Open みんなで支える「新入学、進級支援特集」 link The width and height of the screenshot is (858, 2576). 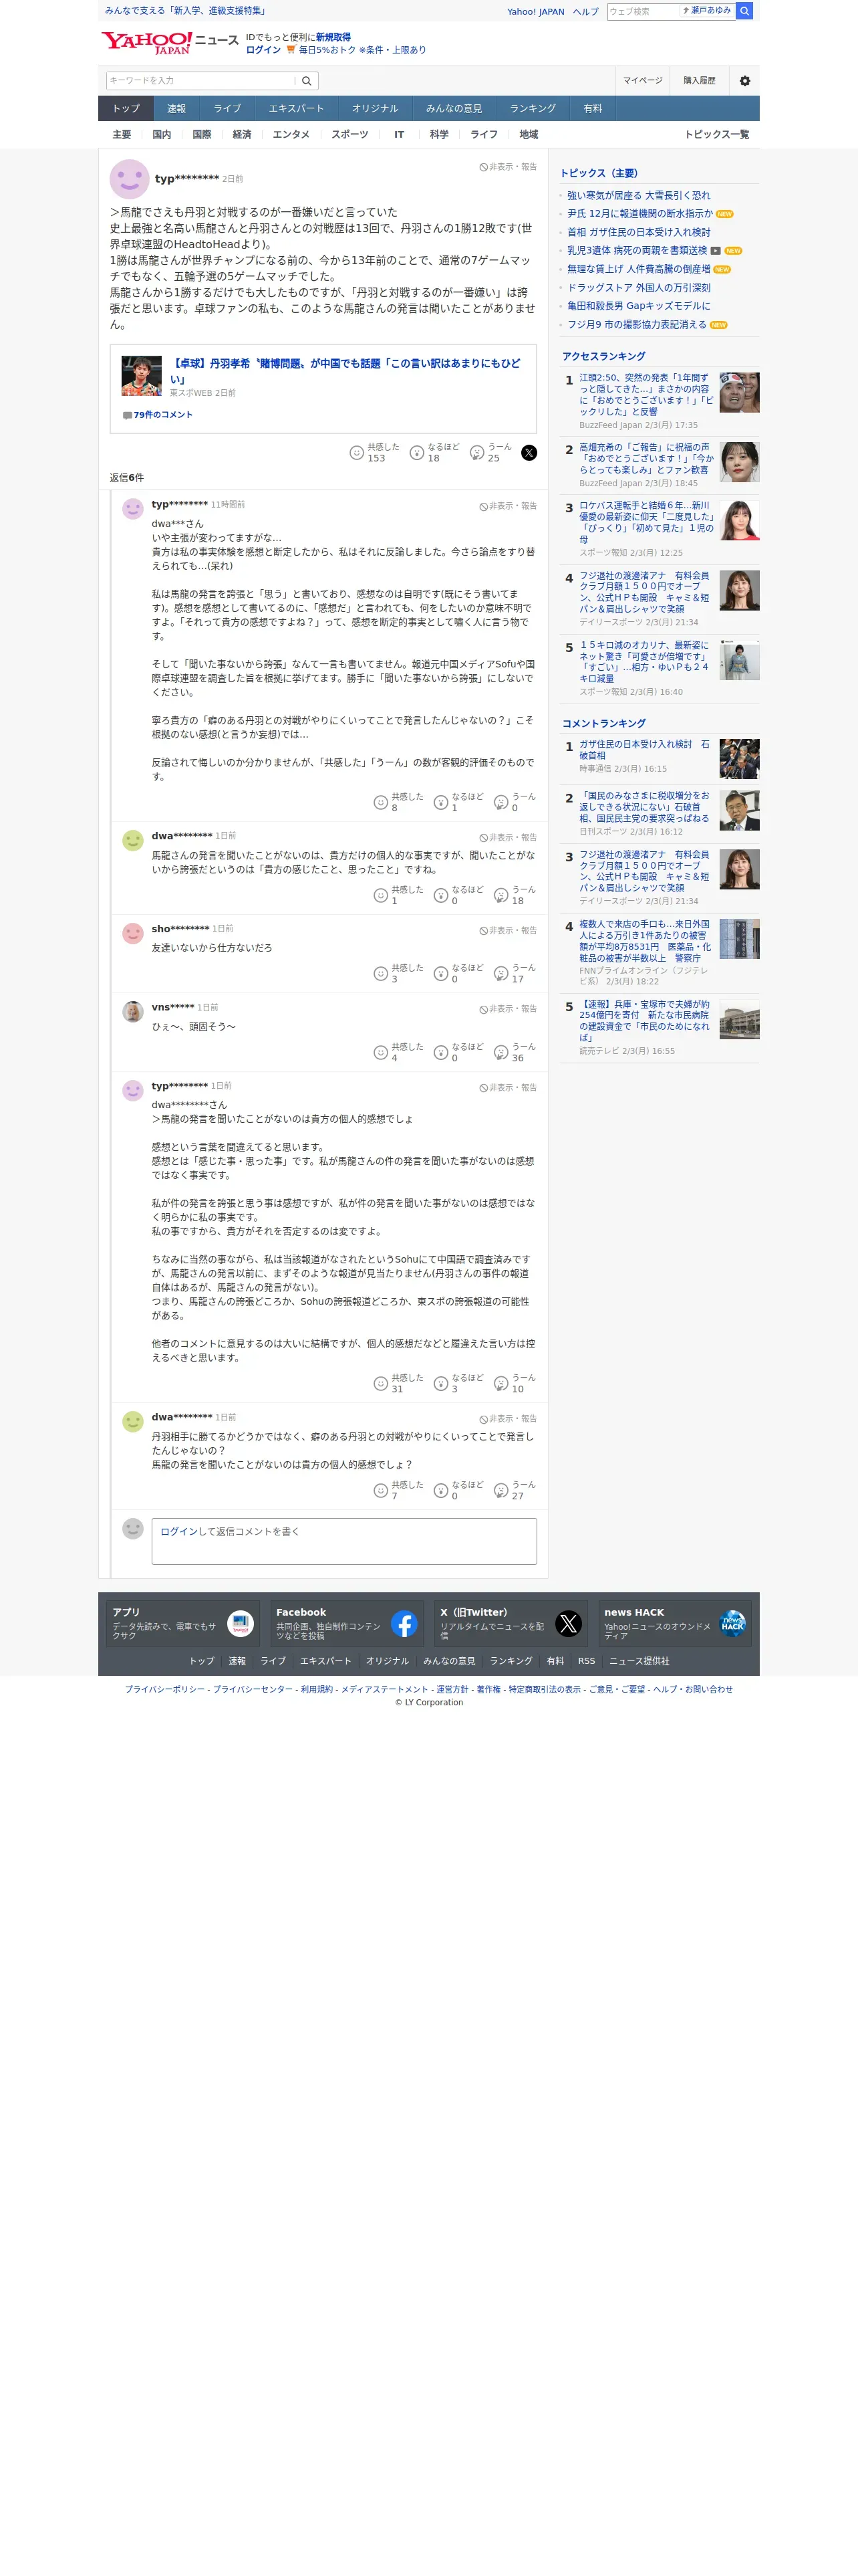pos(187,11)
